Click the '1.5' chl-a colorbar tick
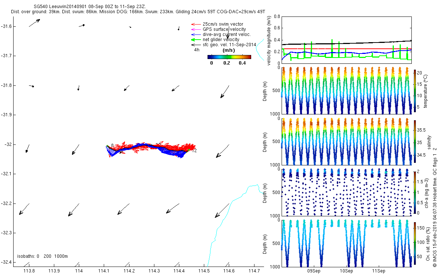 421,182
